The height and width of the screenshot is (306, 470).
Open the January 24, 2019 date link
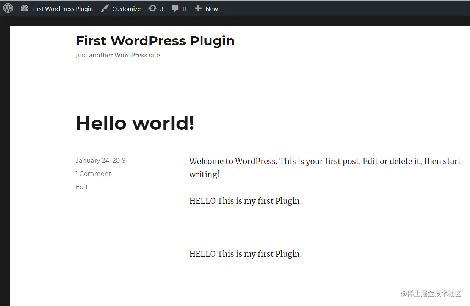[100, 160]
